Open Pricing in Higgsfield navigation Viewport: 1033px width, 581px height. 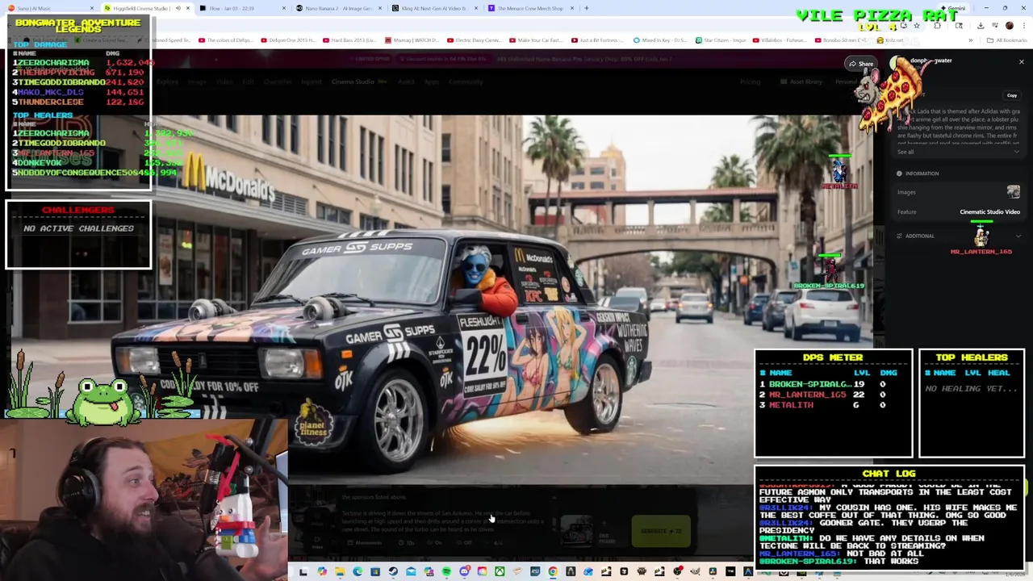click(751, 82)
